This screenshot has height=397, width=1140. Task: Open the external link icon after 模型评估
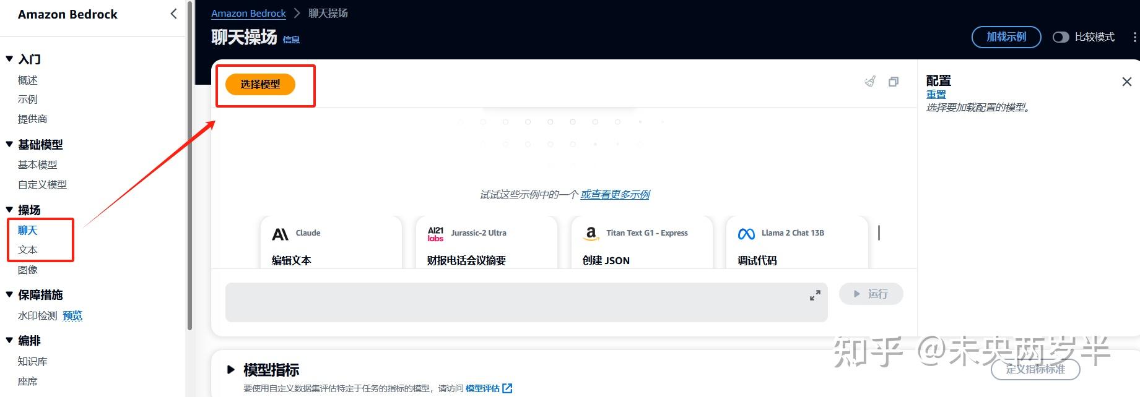coord(507,388)
